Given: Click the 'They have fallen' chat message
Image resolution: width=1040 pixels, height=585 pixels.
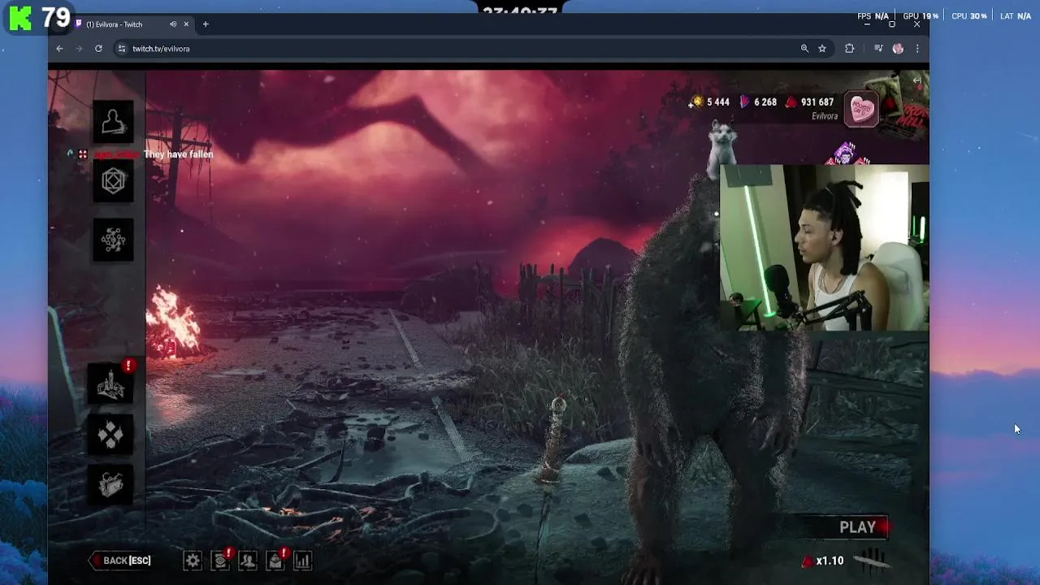Looking at the screenshot, I should 178,154.
